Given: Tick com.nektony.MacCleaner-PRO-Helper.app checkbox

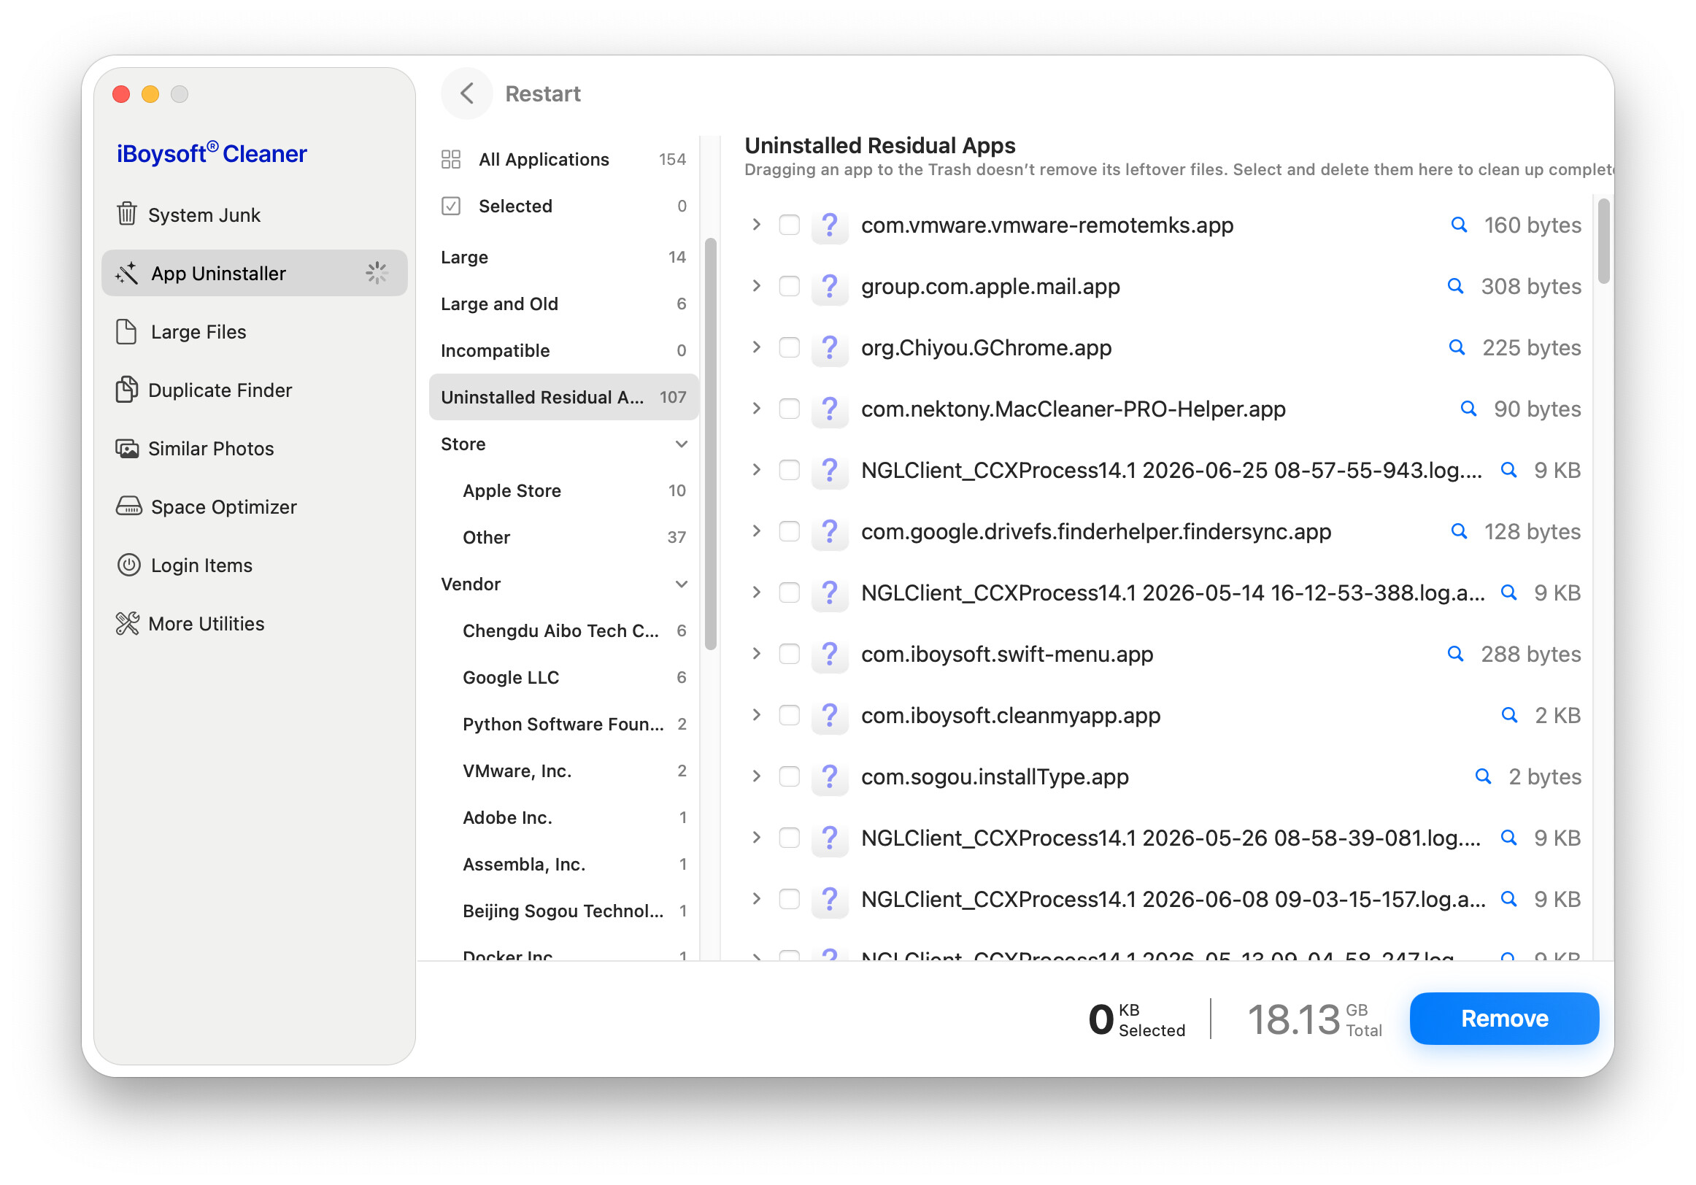Looking at the screenshot, I should [x=789, y=409].
